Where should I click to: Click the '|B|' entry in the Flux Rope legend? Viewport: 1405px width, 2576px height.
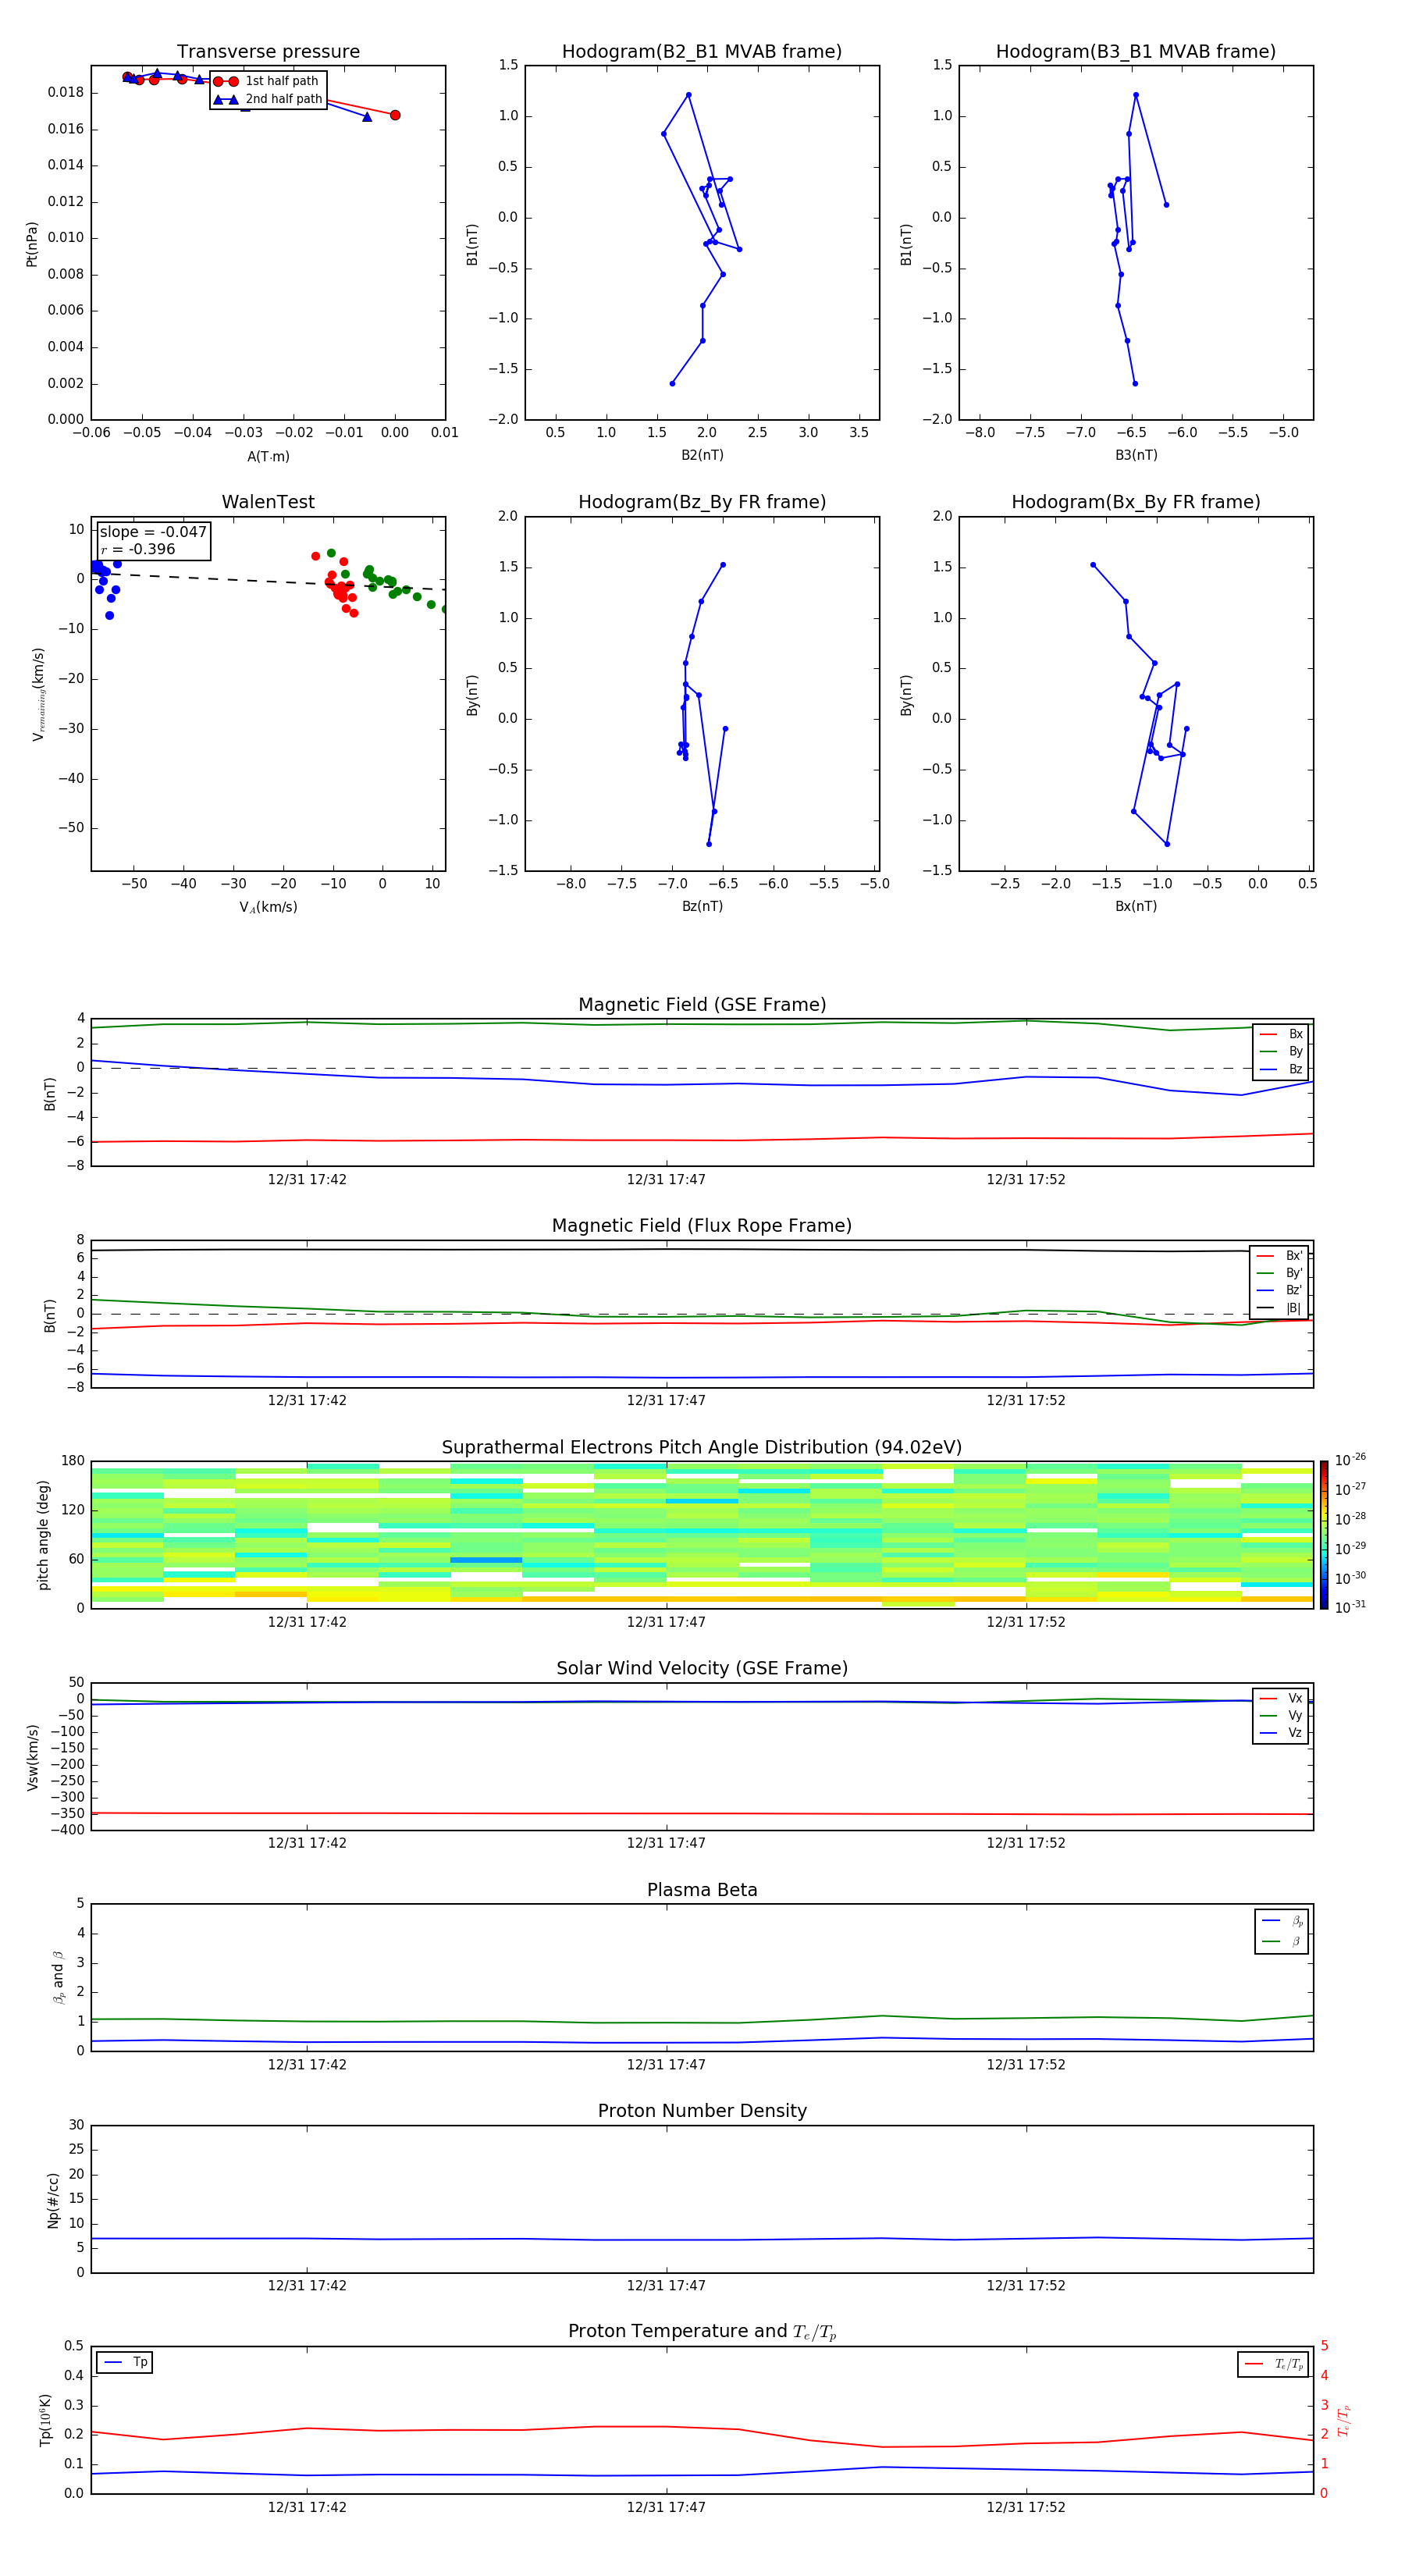(x=1280, y=1308)
